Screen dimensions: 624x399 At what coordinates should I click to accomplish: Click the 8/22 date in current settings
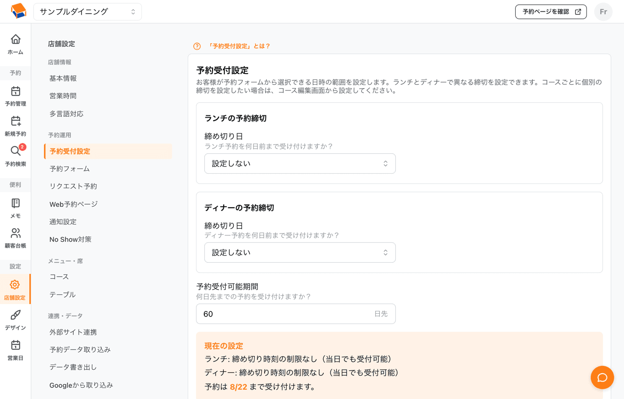238,387
